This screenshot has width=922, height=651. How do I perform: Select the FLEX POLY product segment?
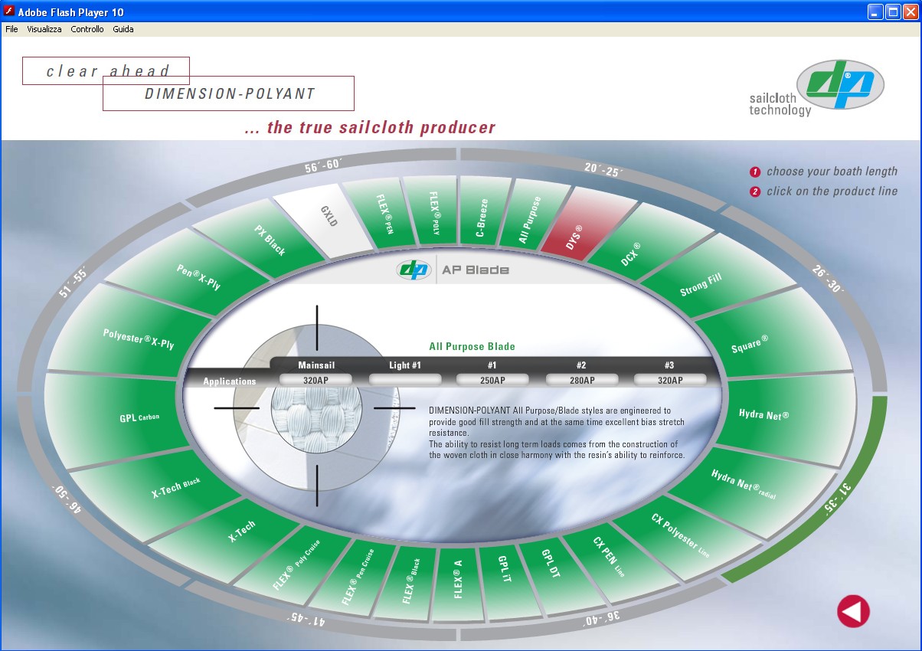430,210
